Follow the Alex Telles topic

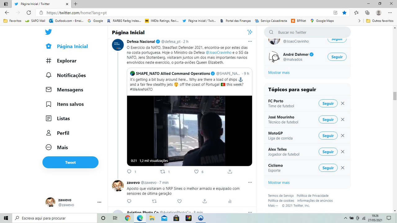point(328,152)
